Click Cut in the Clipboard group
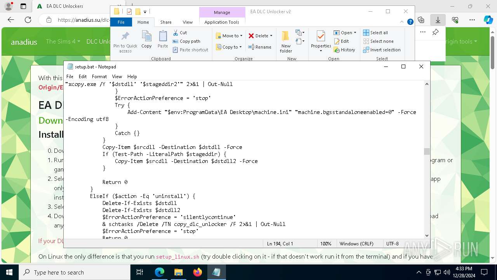 tap(180, 33)
